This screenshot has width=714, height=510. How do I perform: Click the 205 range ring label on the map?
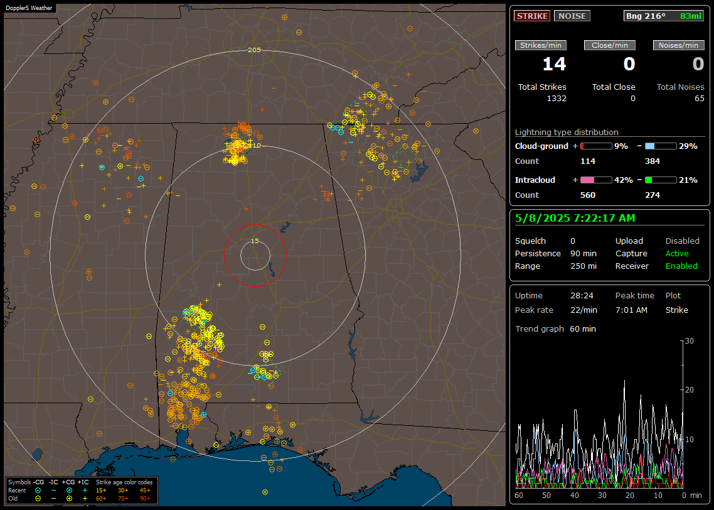pyautogui.click(x=254, y=50)
